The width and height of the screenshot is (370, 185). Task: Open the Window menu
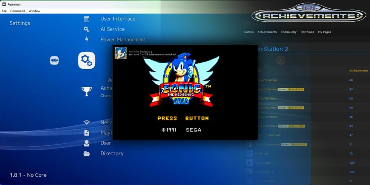click(34, 11)
